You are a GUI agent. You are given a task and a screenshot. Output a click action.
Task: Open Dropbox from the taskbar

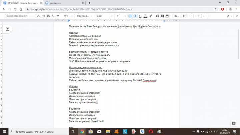coord(142,131)
